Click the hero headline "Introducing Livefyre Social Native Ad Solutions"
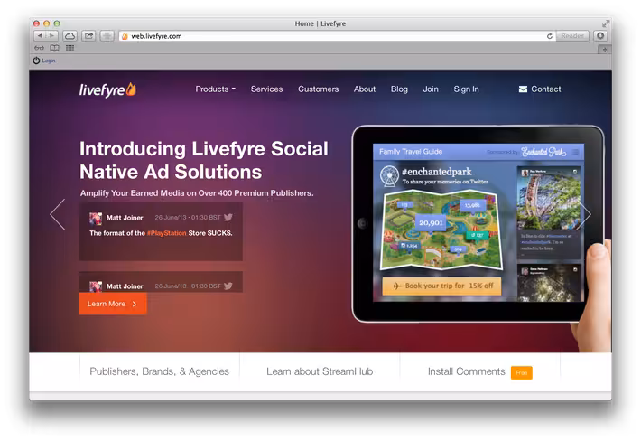Screen dimensions: 641x441 [203, 160]
